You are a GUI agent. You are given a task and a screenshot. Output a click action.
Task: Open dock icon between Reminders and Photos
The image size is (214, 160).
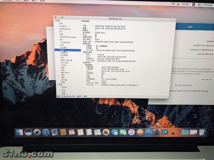[98, 132]
